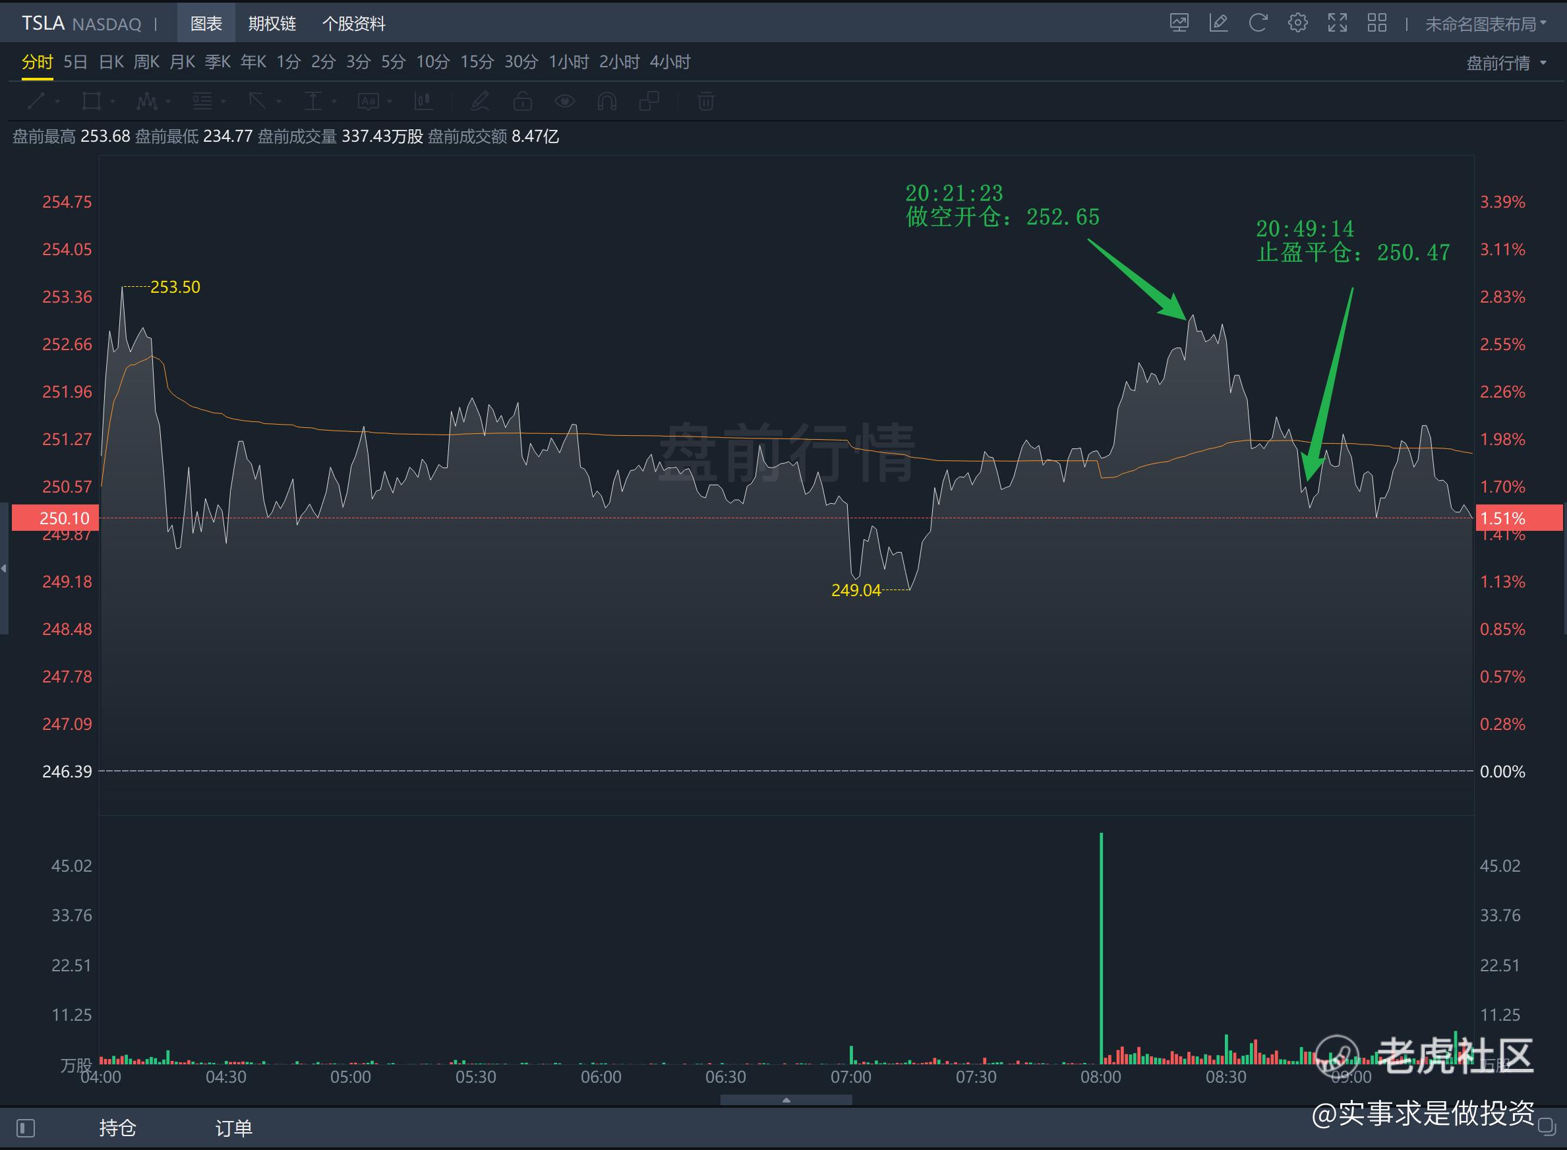Viewport: 1567px width, 1150px height.
Task: Click the 订单 orders button
Action: click(233, 1128)
